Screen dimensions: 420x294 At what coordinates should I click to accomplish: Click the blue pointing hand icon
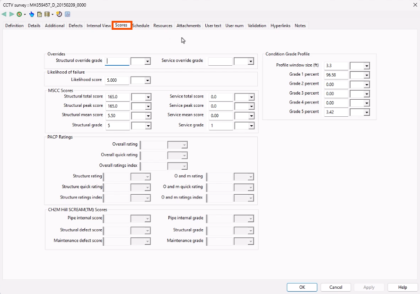[x=32, y=14]
